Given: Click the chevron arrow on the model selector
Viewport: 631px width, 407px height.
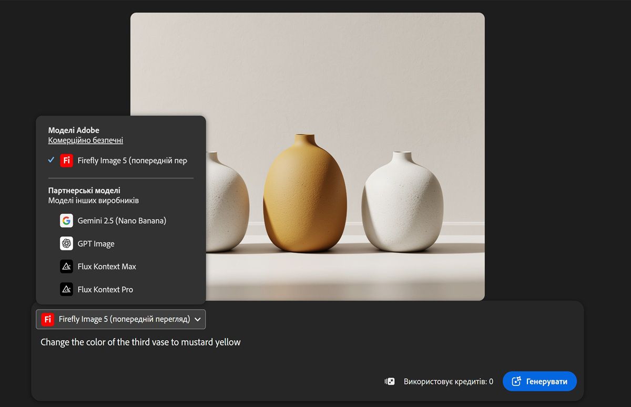Looking at the screenshot, I should tap(198, 319).
